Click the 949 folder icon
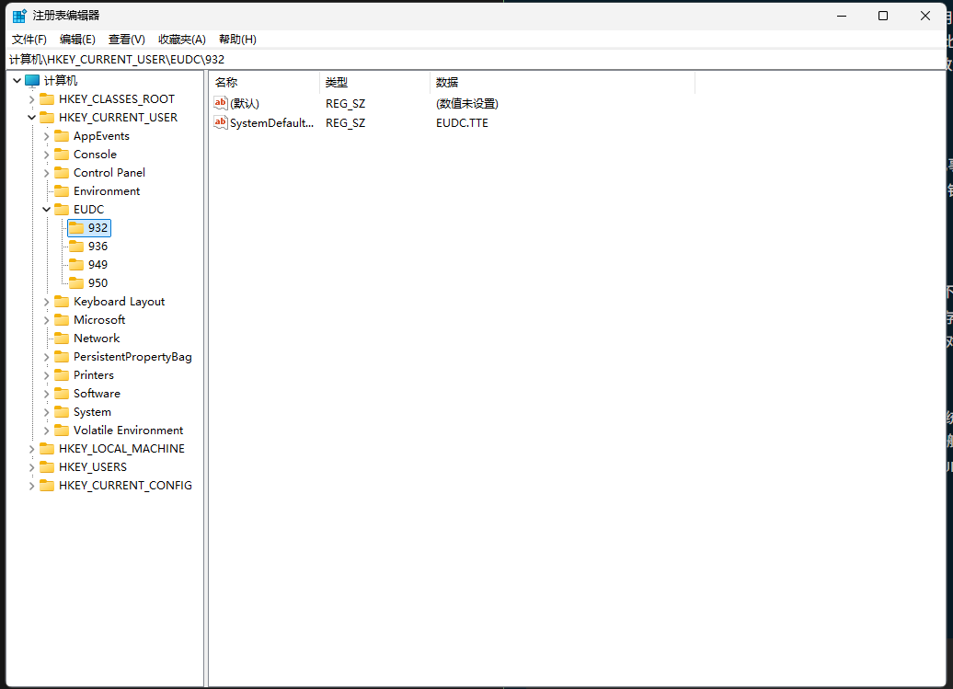953x689 pixels. coord(76,264)
